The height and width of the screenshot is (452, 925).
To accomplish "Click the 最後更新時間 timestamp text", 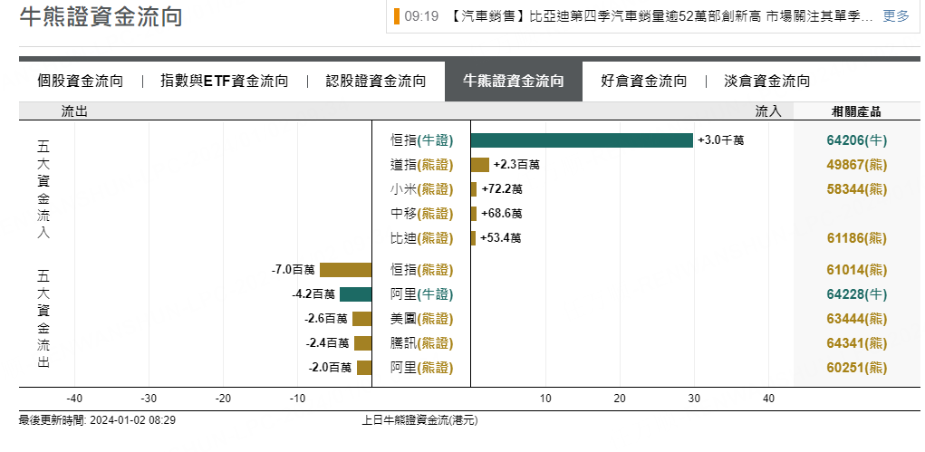I will (97, 420).
